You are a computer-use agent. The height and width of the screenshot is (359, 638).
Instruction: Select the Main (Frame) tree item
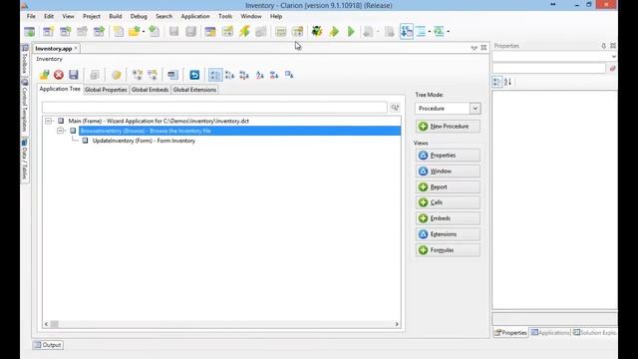pyautogui.click(x=159, y=121)
